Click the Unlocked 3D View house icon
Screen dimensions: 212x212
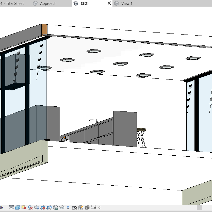(x=55, y=207)
